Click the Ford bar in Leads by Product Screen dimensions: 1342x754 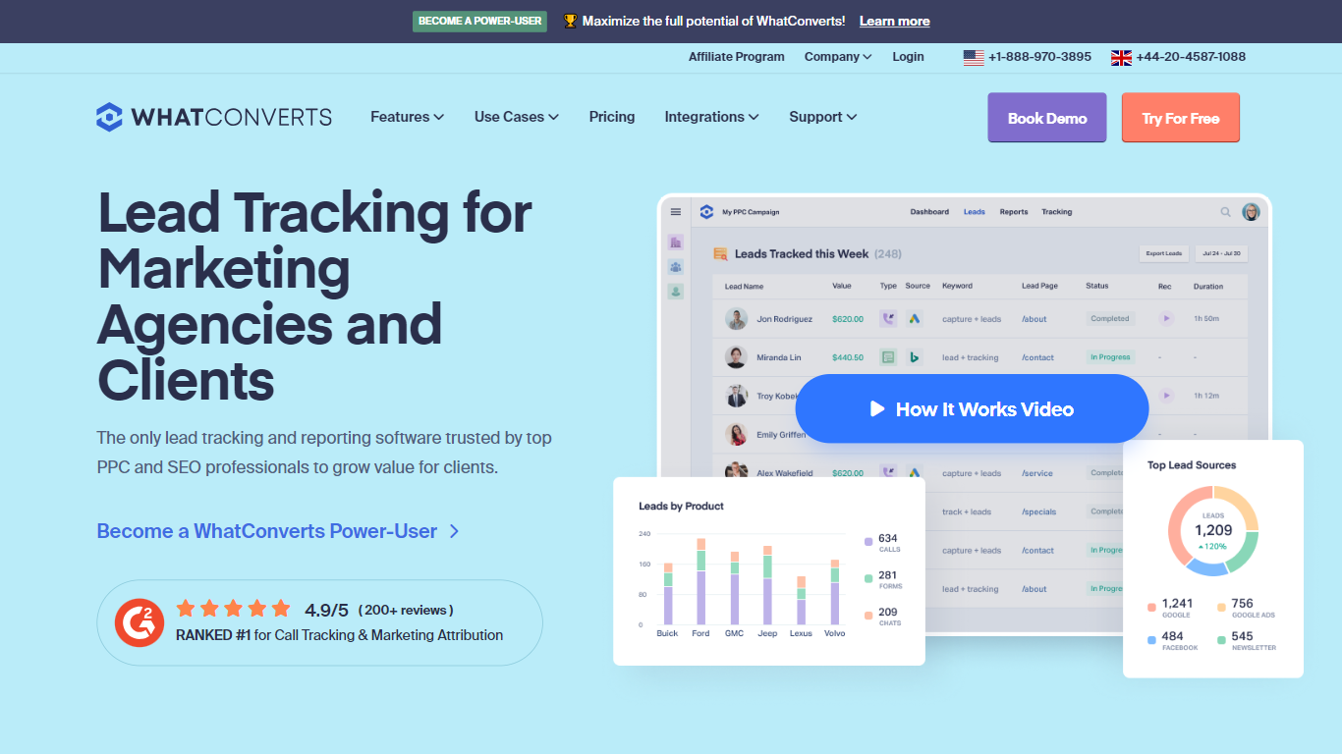pos(700,581)
